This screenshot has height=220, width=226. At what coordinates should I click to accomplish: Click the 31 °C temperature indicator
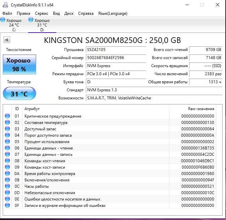tap(19, 94)
